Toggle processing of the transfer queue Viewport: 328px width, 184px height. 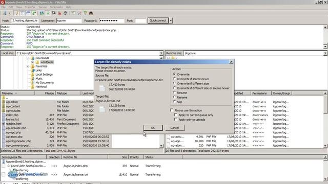[48, 13]
